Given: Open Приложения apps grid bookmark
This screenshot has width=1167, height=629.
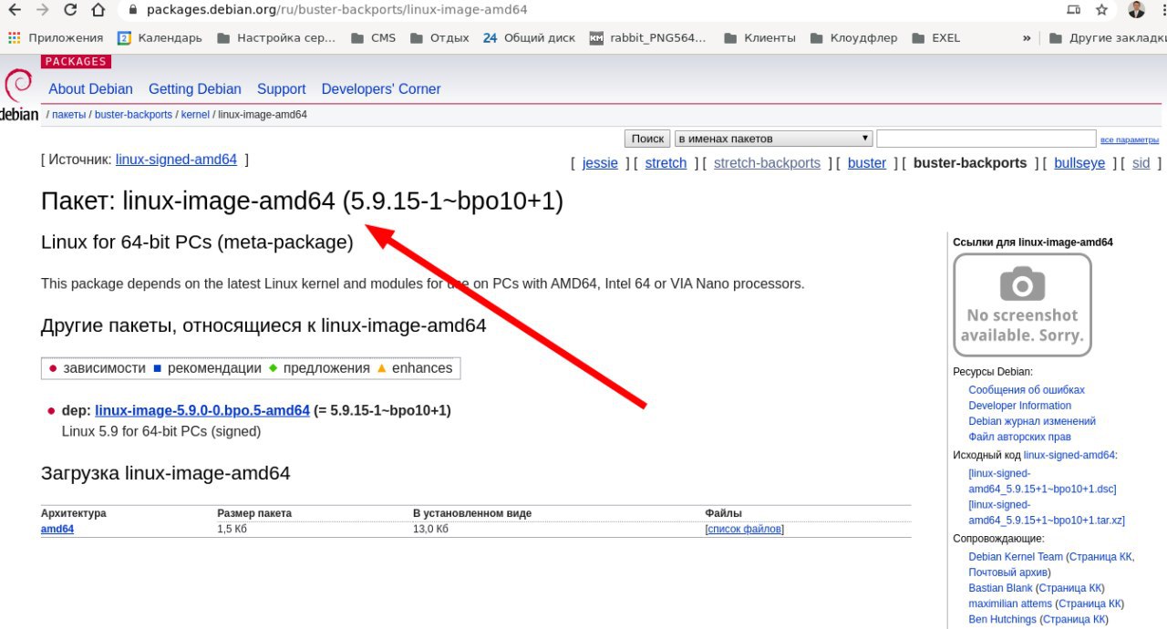Looking at the screenshot, I should (x=56, y=37).
